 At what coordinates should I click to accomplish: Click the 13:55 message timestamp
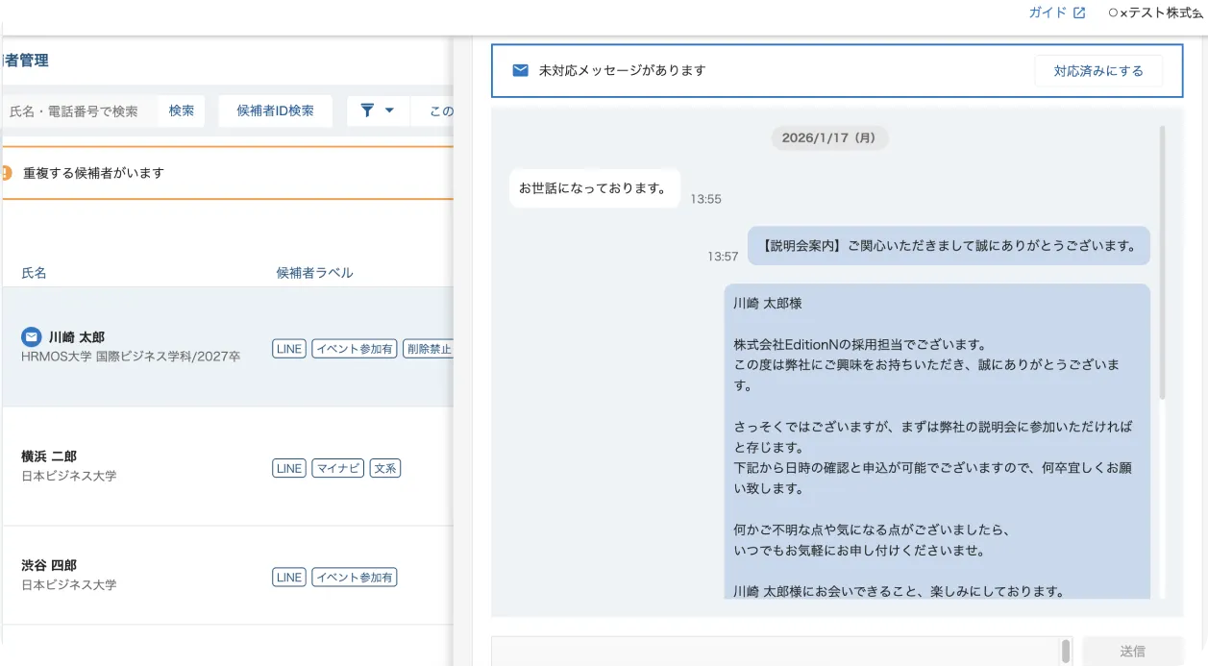[705, 199]
